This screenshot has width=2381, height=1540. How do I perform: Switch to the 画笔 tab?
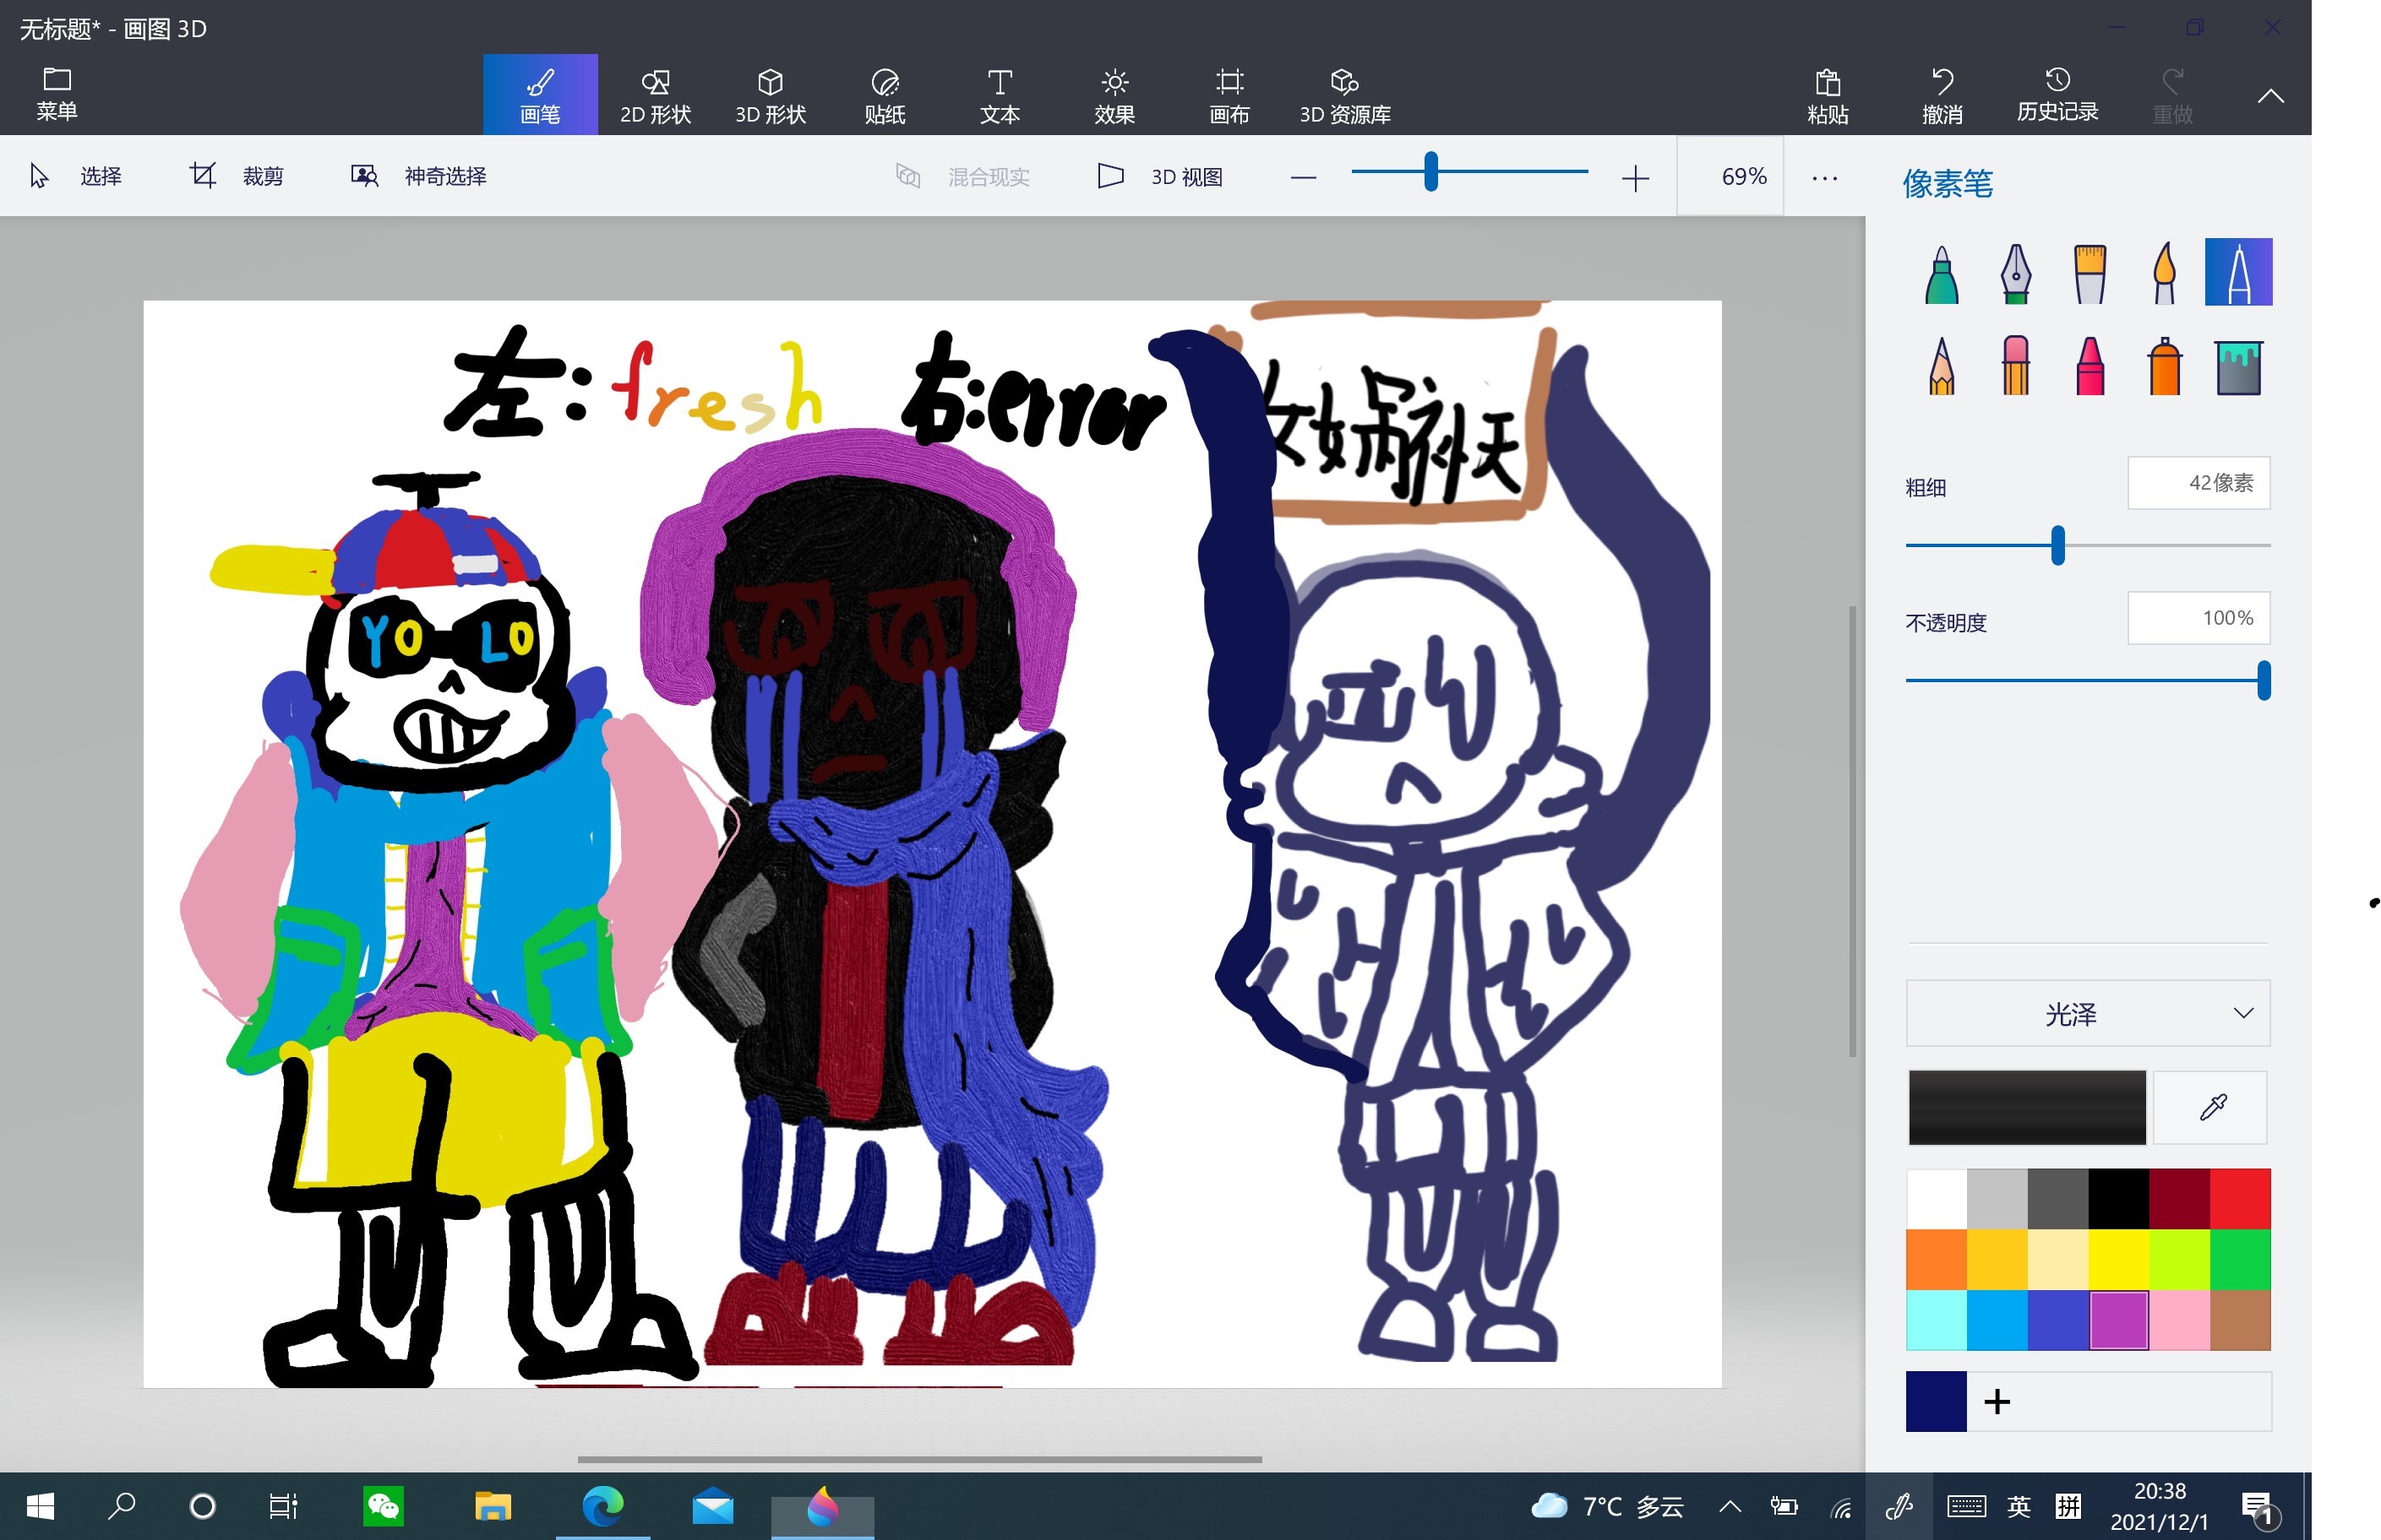tap(540, 95)
